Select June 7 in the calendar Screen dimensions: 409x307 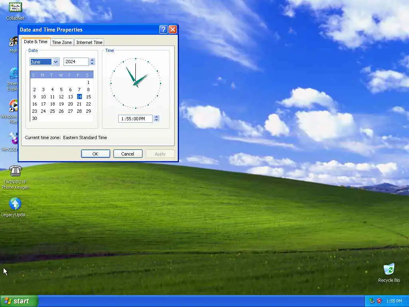pyautogui.click(x=79, y=90)
